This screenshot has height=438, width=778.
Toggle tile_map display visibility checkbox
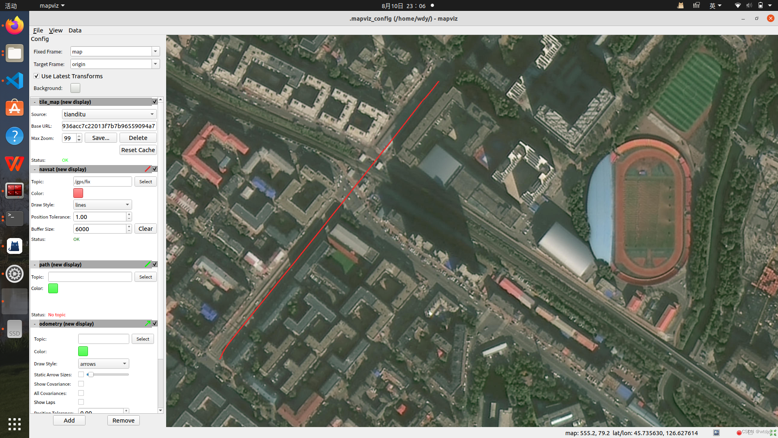(155, 102)
